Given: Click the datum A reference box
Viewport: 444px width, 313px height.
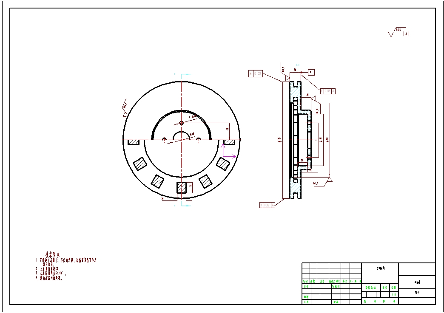Looking at the screenshot, I should pyautogui.click(x=311, y=72).
